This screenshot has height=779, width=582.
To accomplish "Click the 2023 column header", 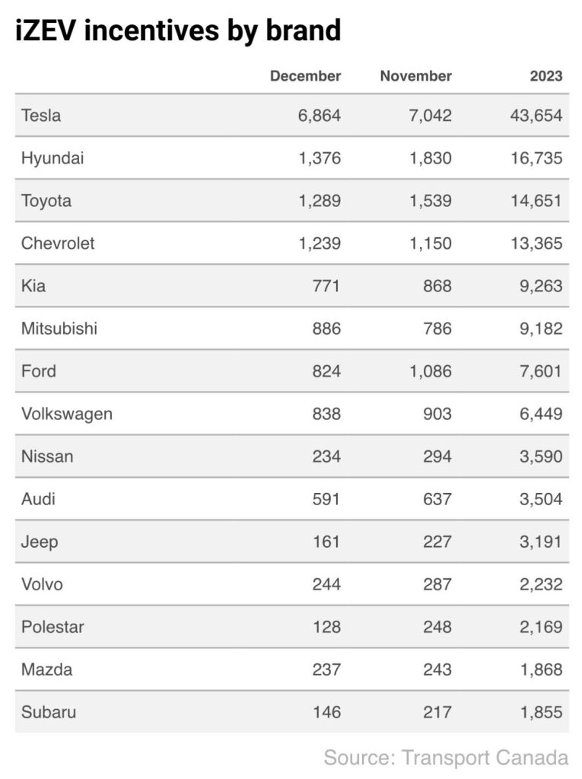I will coord(546,76).
